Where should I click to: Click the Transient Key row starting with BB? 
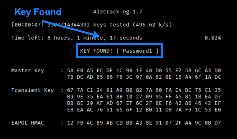144,103
